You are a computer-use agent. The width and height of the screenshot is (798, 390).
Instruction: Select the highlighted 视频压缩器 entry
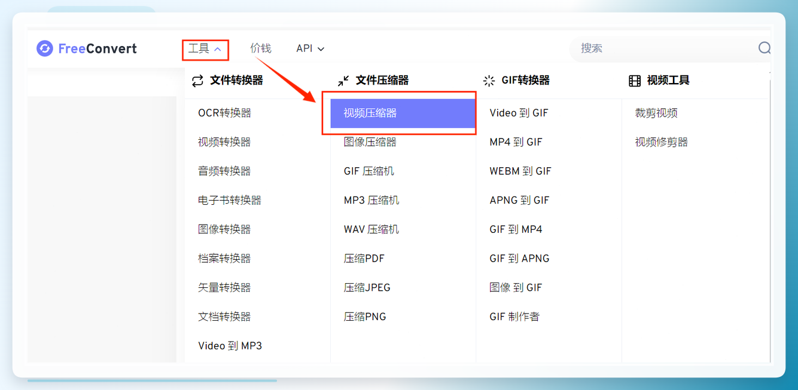click(x=403, y=113)
